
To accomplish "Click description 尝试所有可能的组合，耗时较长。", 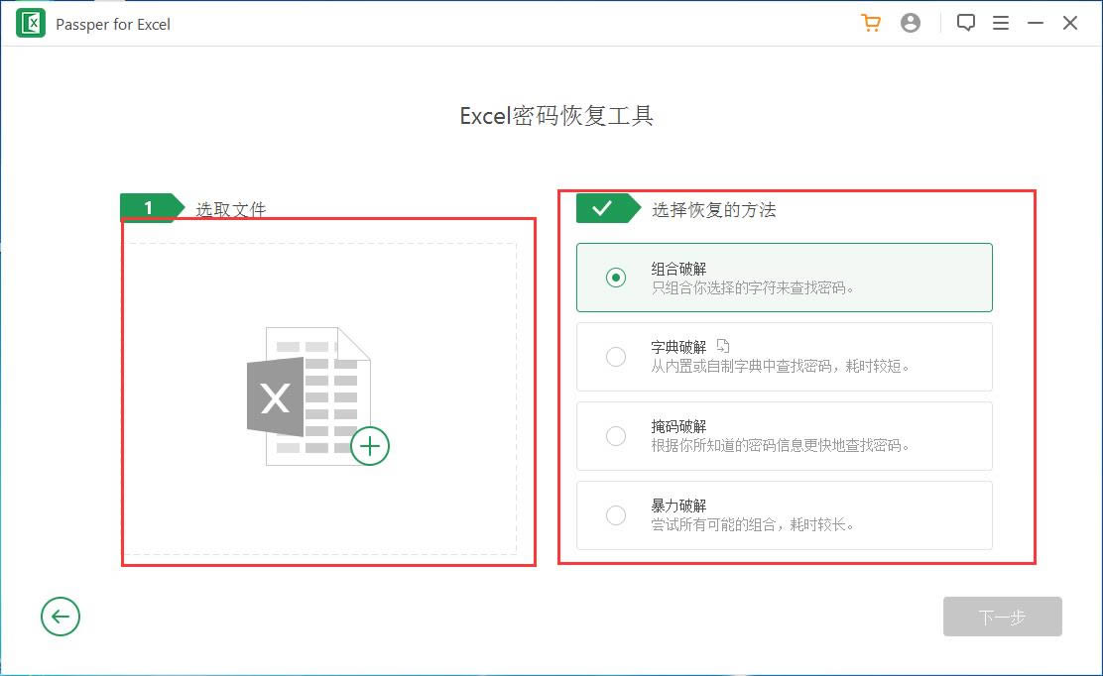I will tap(753, 525).
